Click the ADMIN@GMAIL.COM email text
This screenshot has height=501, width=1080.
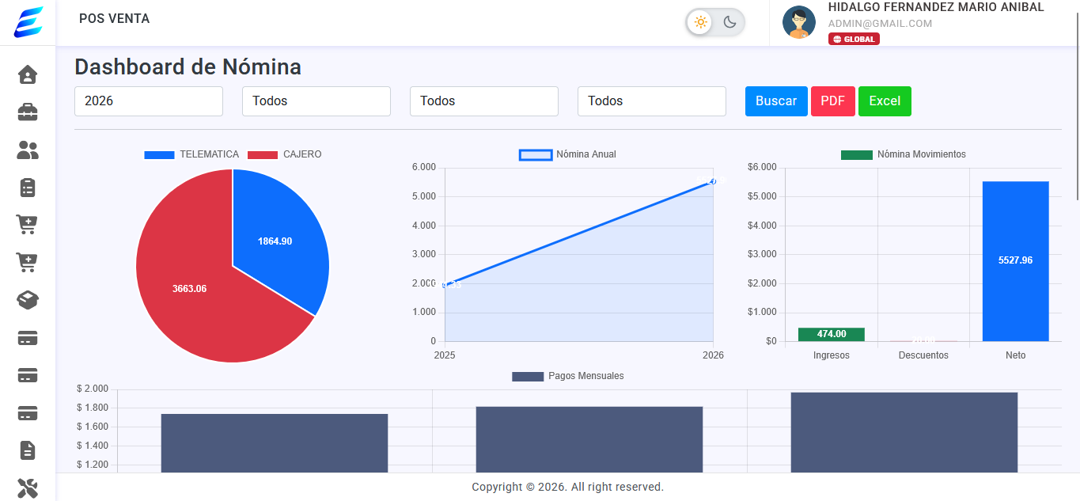[880, 24]
